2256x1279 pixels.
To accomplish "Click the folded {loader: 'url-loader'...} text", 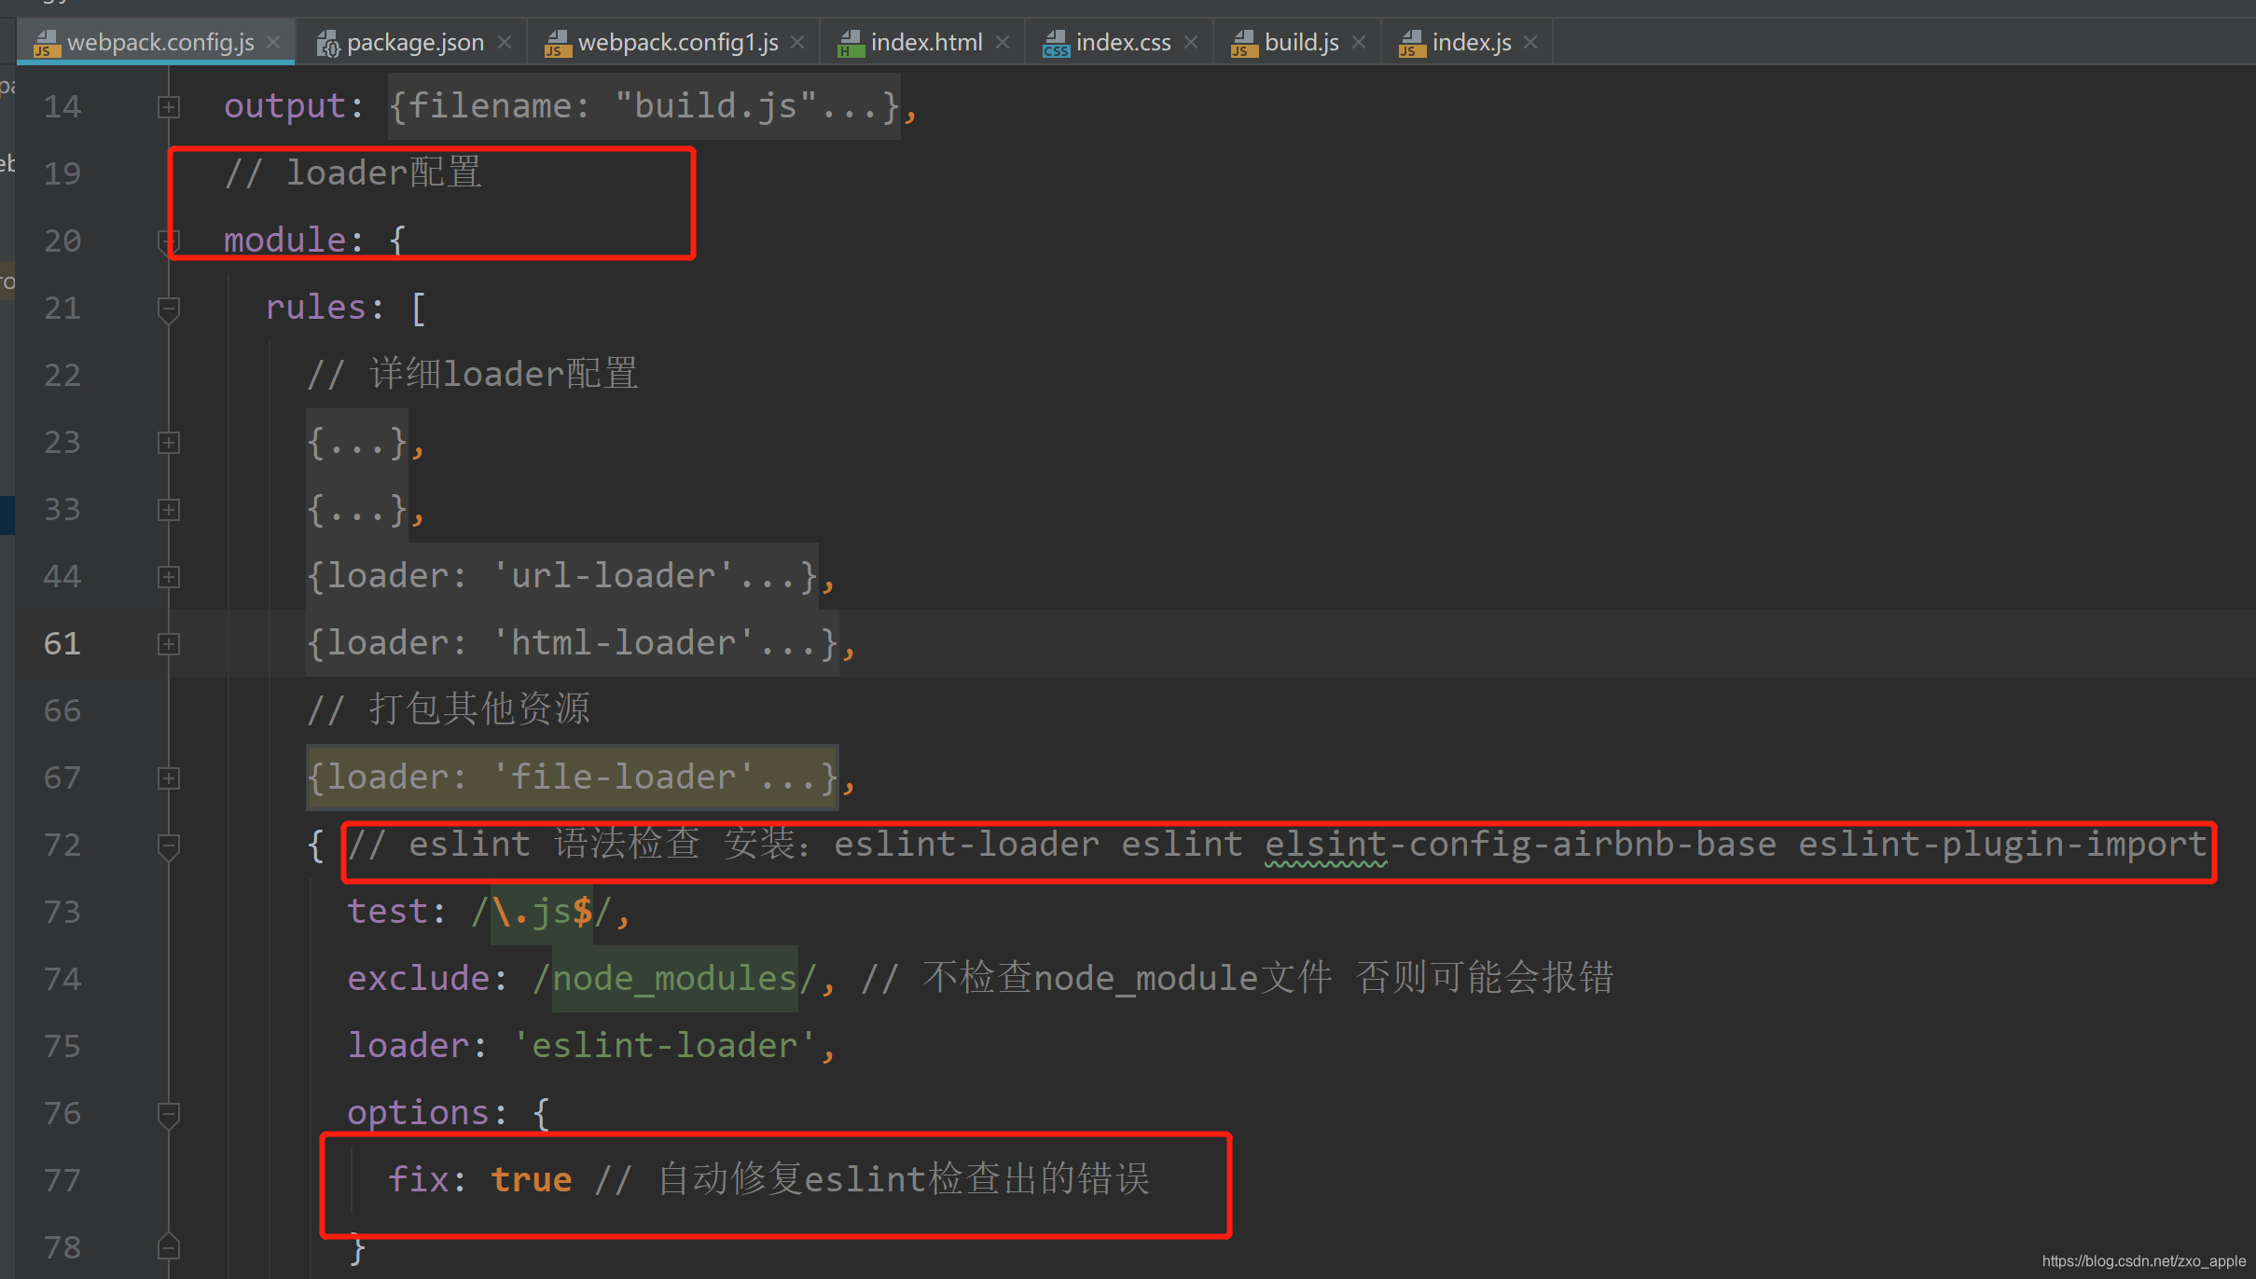I will point(562,576).
